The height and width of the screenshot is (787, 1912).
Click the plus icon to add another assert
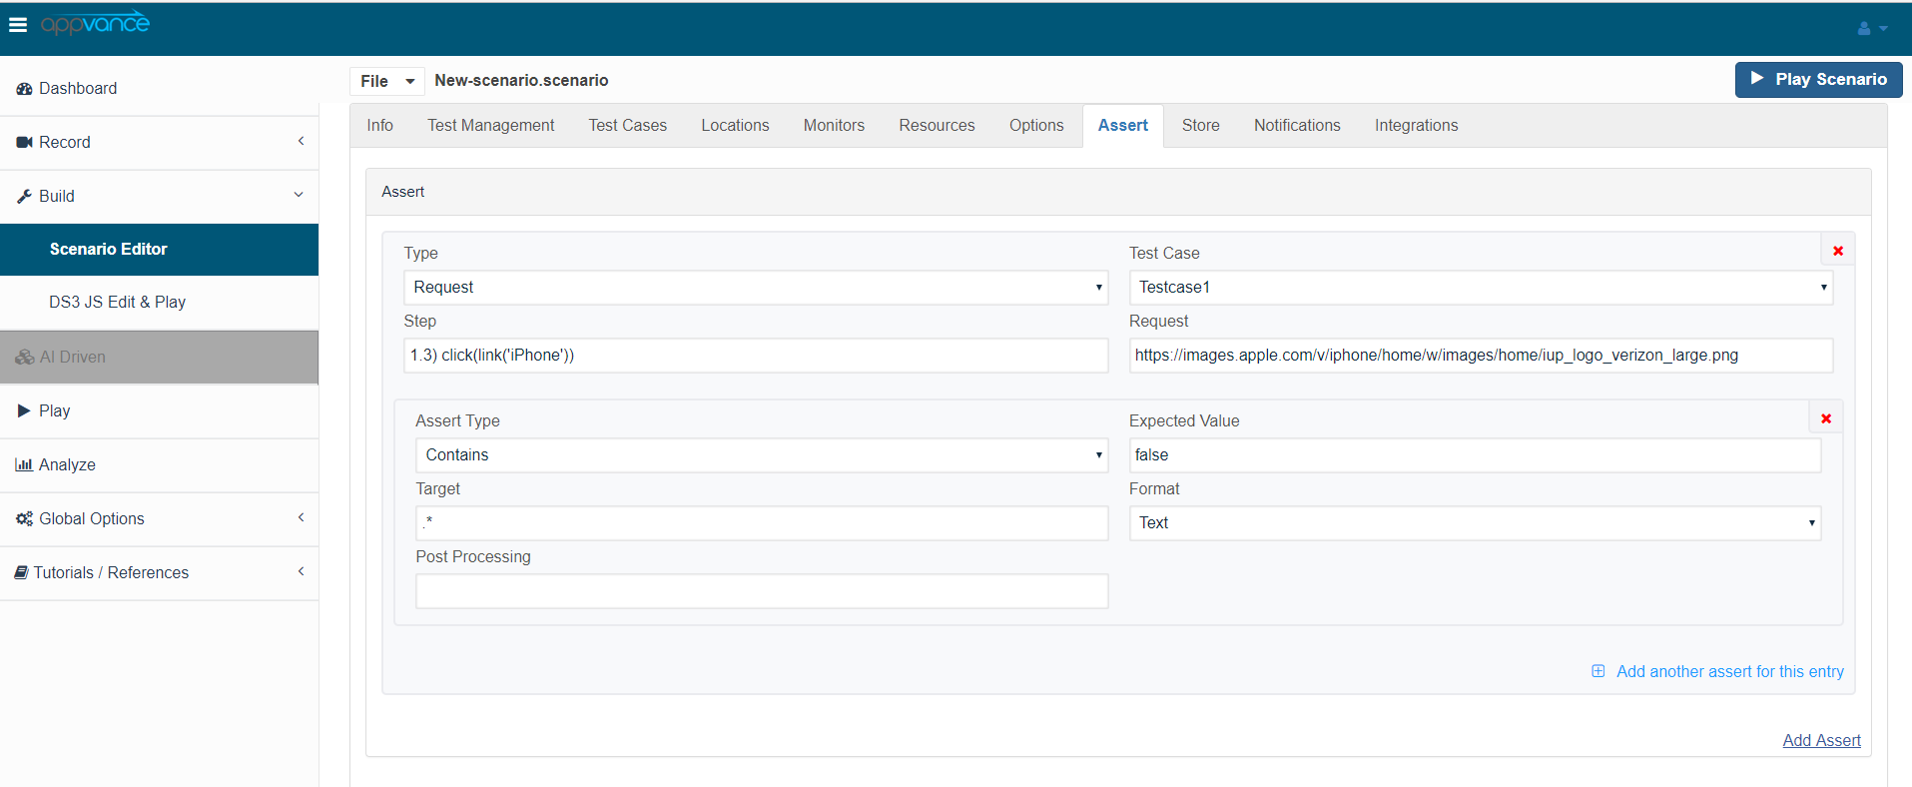[x=1597, y=671]
